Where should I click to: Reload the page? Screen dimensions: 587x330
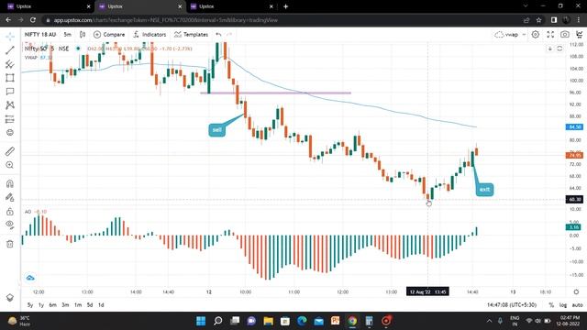(33, 20)
